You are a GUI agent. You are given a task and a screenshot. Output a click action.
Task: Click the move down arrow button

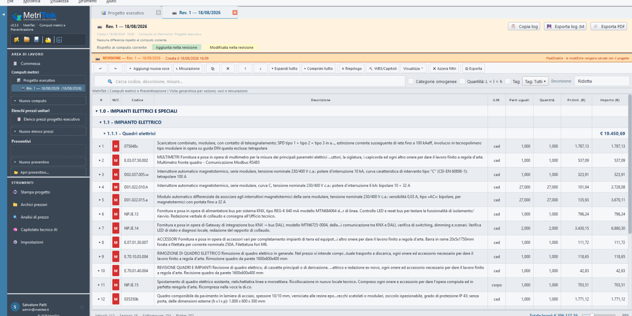(x=260, y=69)
